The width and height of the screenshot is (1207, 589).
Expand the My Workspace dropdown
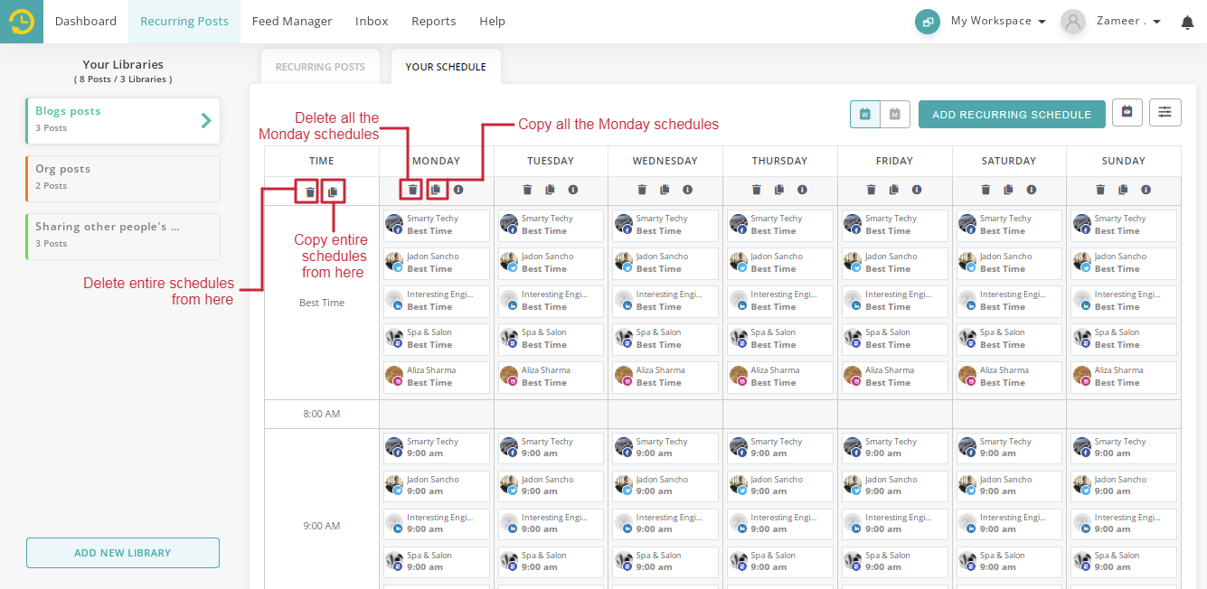[x=998, y=21]
